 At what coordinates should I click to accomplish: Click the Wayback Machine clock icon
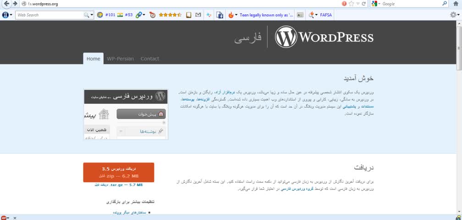point(152,15)
